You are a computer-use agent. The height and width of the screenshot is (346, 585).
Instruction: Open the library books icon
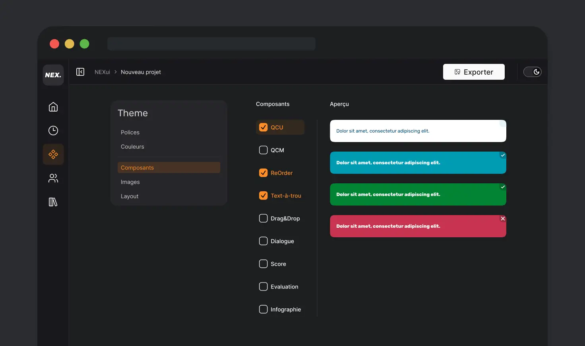[53, 202]
